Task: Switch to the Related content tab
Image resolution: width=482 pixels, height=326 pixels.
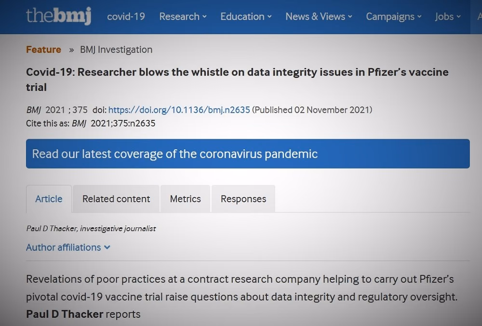Action: coord(116,199)
